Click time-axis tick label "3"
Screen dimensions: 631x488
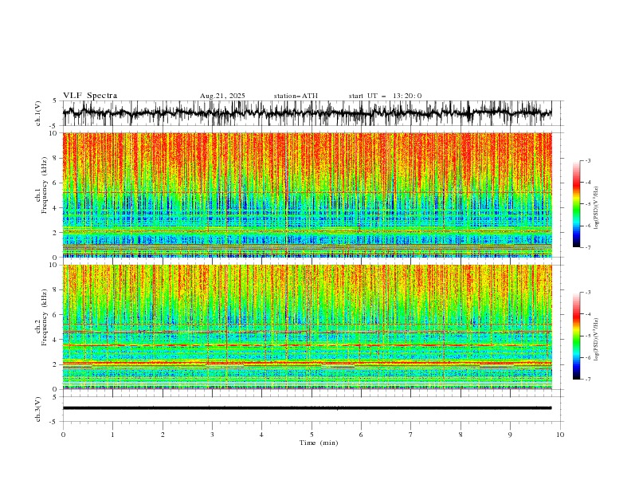pos(212,435)
